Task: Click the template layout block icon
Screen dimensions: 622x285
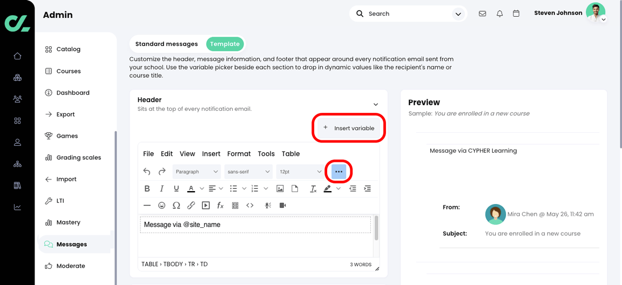Action: (235, 205)
